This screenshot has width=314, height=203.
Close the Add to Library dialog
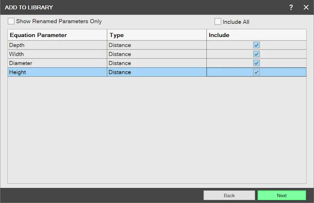click(306, 8)
